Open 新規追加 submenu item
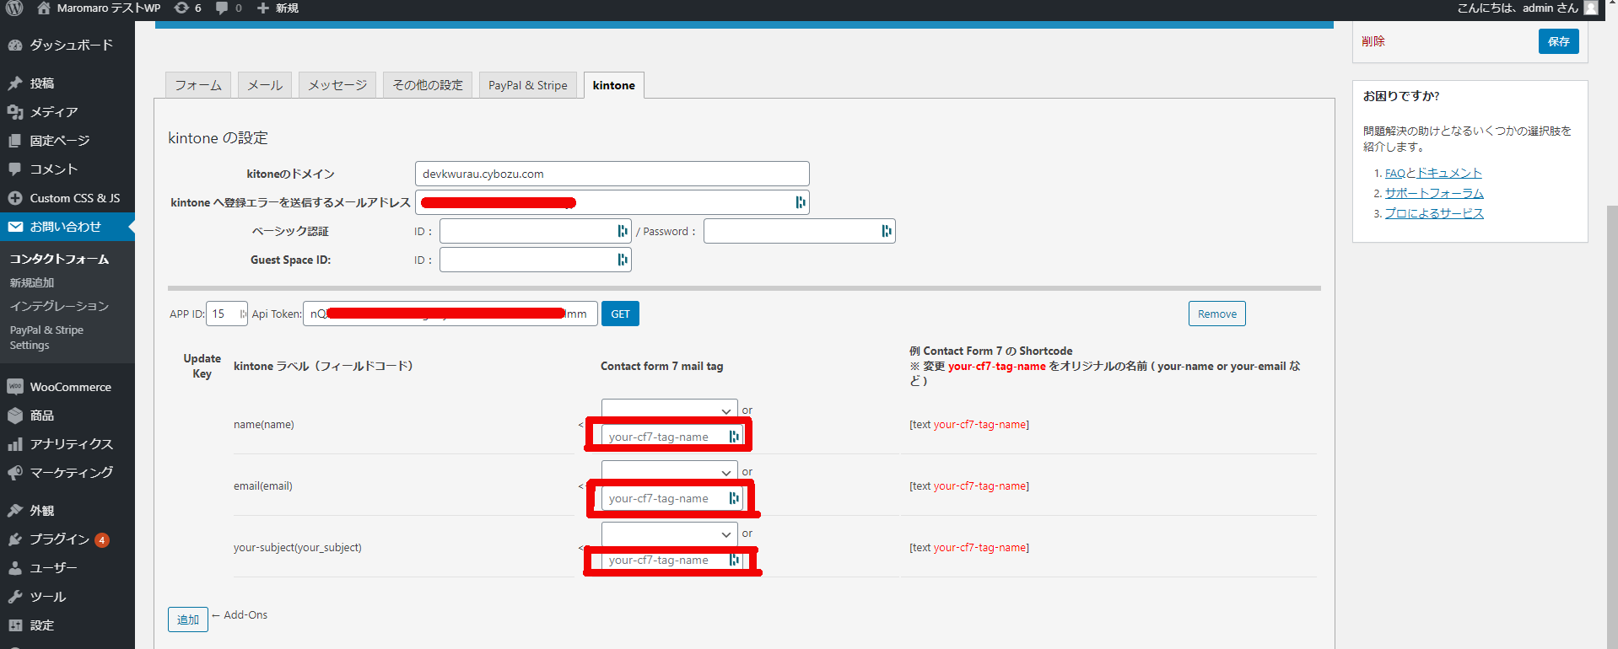Screen dimensions: 1618x649 click(x=32, y=282)
